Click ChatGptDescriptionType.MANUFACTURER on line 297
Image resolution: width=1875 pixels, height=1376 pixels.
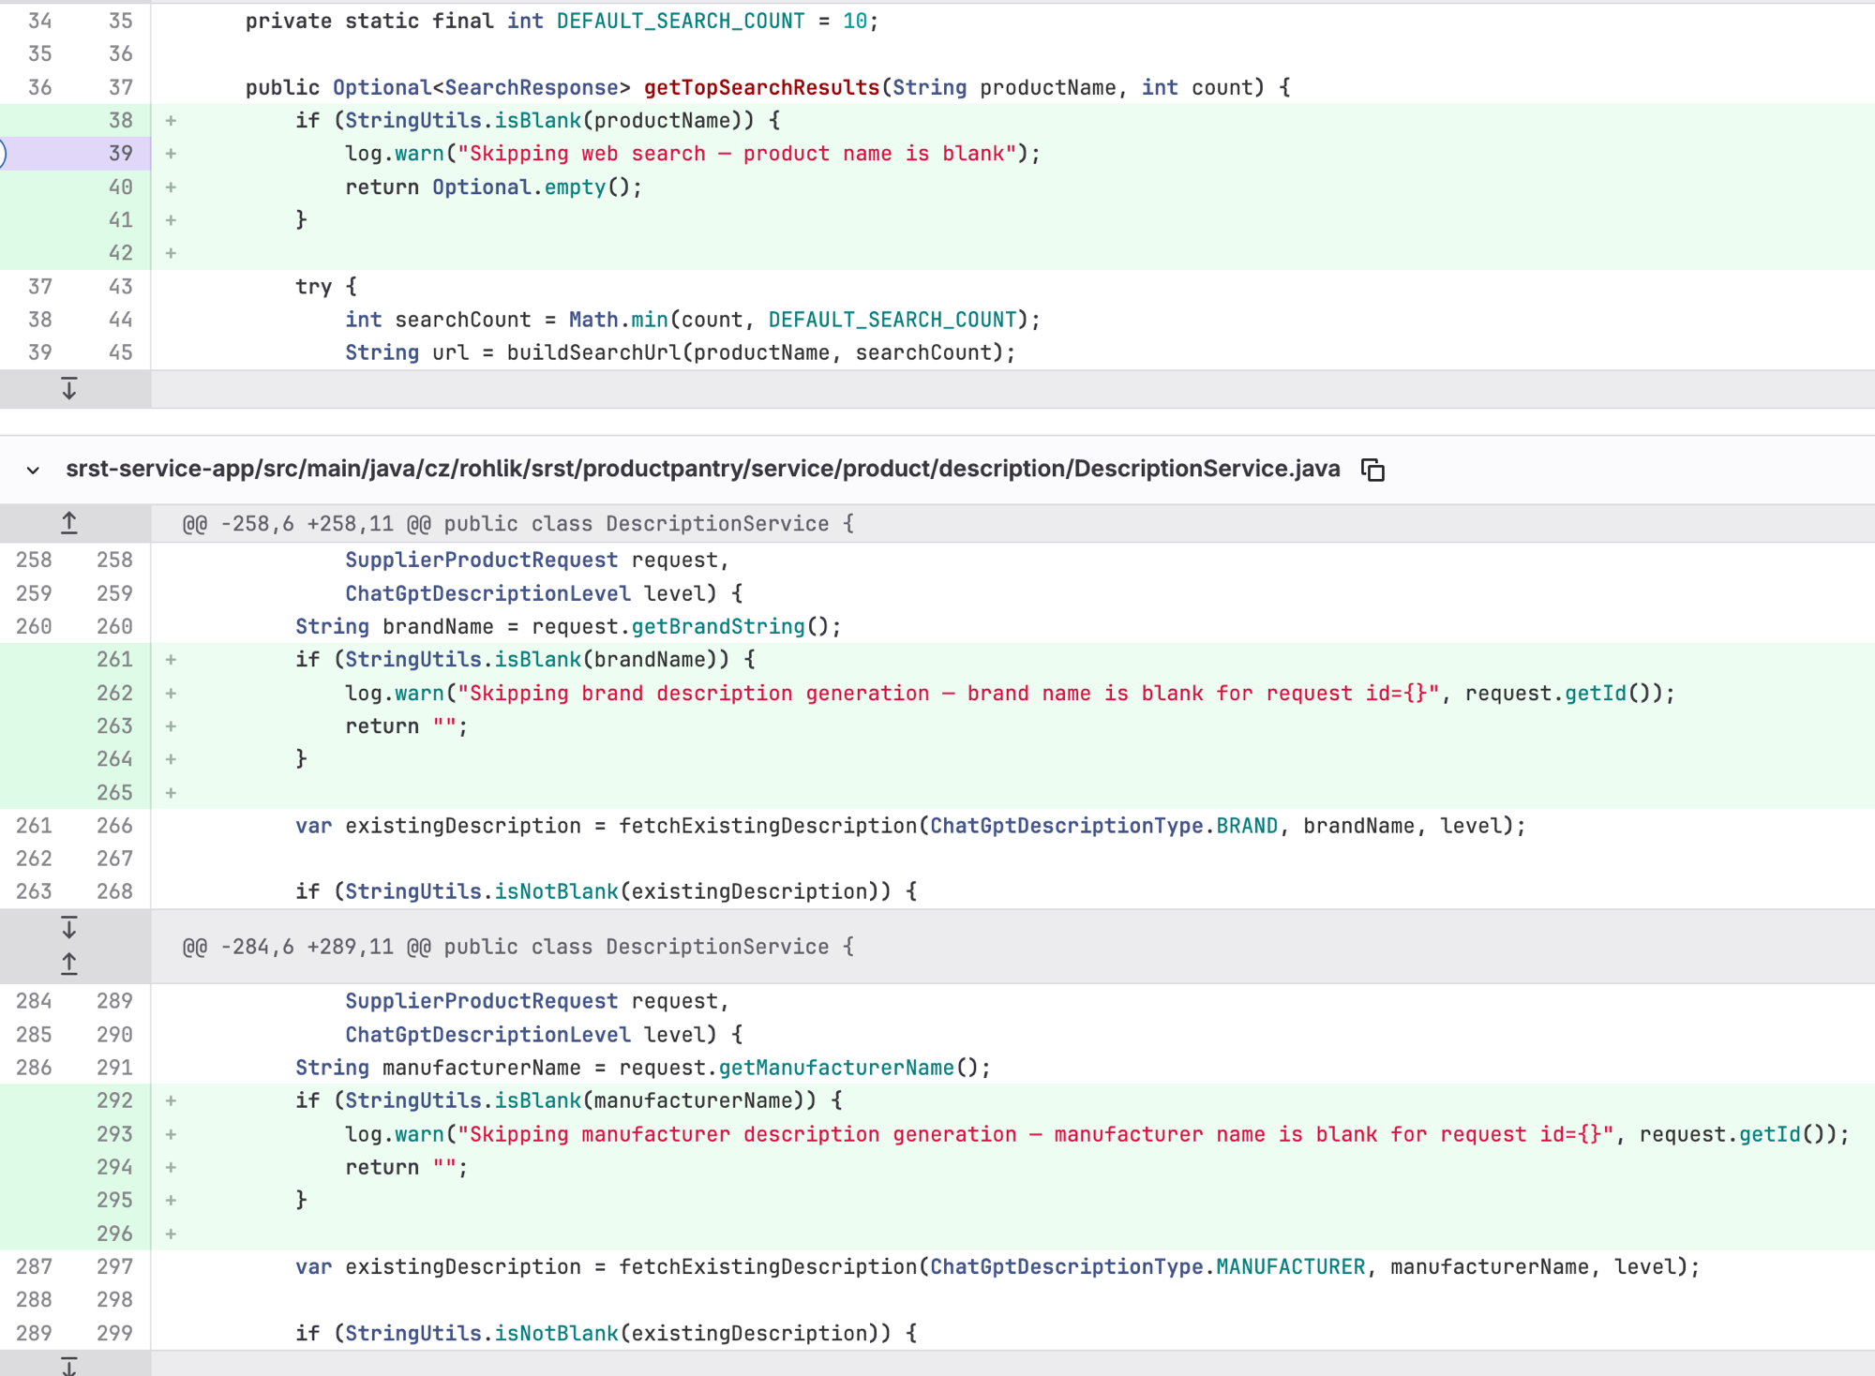[x=1147, y=1266]
